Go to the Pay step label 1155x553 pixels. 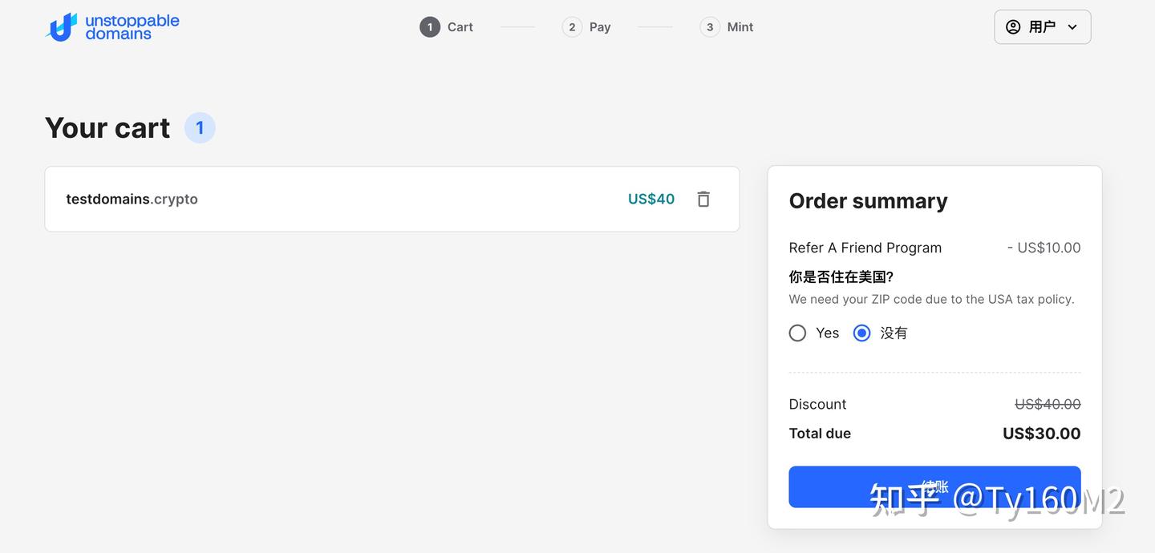600,27
